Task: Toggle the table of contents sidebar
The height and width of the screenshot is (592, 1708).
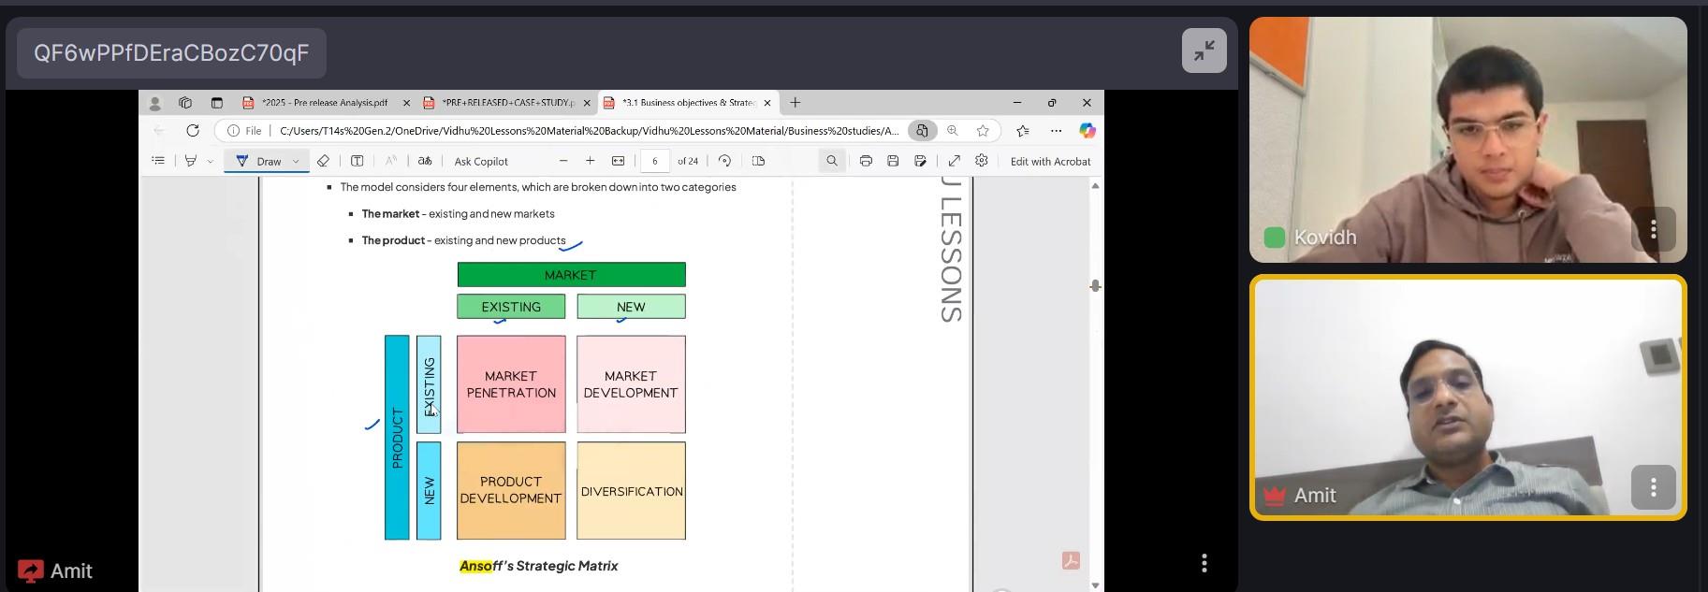Action: (158, 161)
